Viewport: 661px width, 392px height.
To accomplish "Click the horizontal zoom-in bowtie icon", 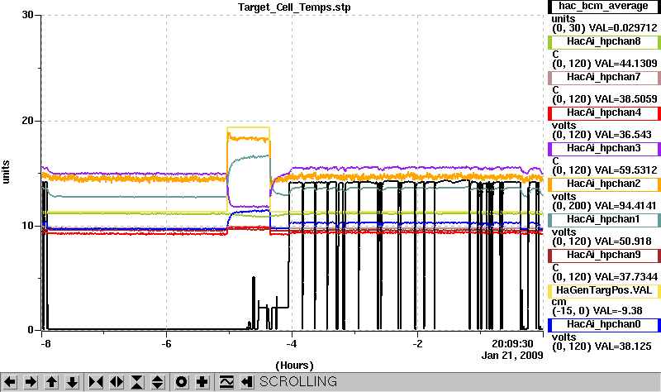I will coord(96,382).
